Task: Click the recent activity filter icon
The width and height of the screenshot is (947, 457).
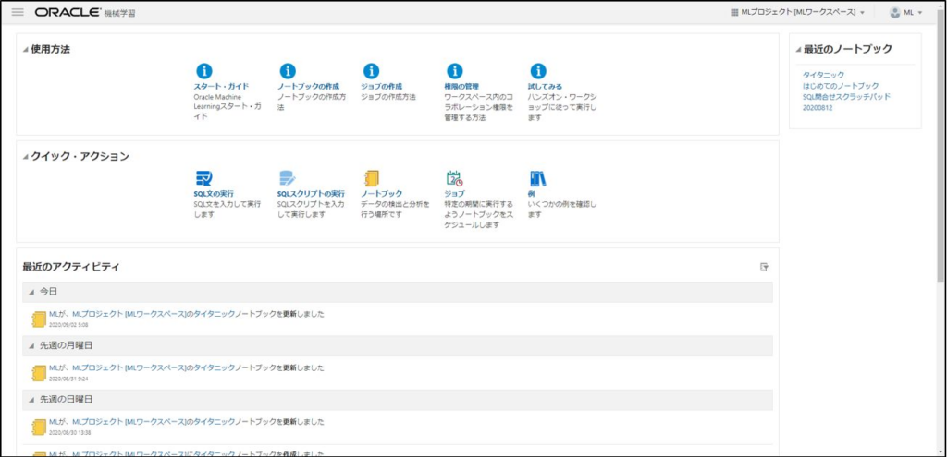Action: (764, 267)
